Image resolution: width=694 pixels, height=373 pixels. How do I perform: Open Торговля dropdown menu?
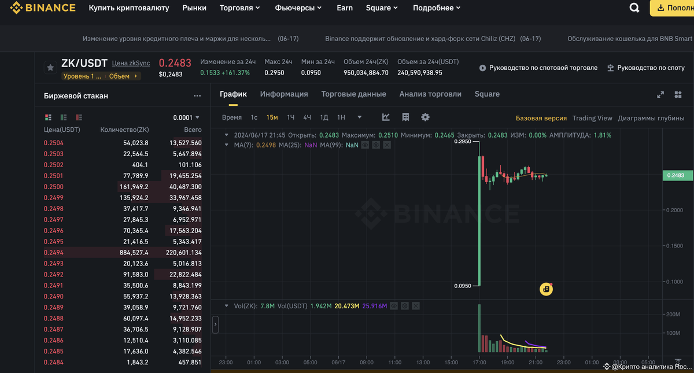pyautogui.click(x=239, y=8)
